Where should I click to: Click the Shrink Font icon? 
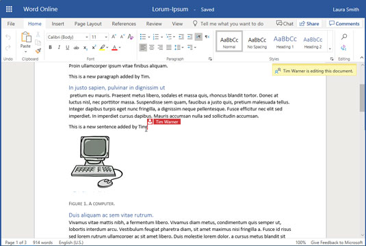click(122, 37)
